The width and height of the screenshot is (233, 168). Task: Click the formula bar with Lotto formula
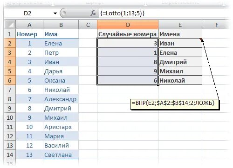pyautogui.click(x=164, y=13)
